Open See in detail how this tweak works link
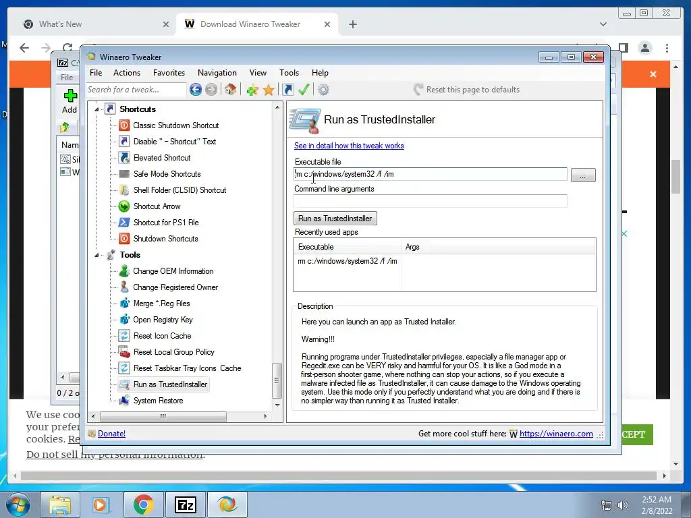Image resolution: width=691 pixels, height=518 pixels. (x=349, y=146)
